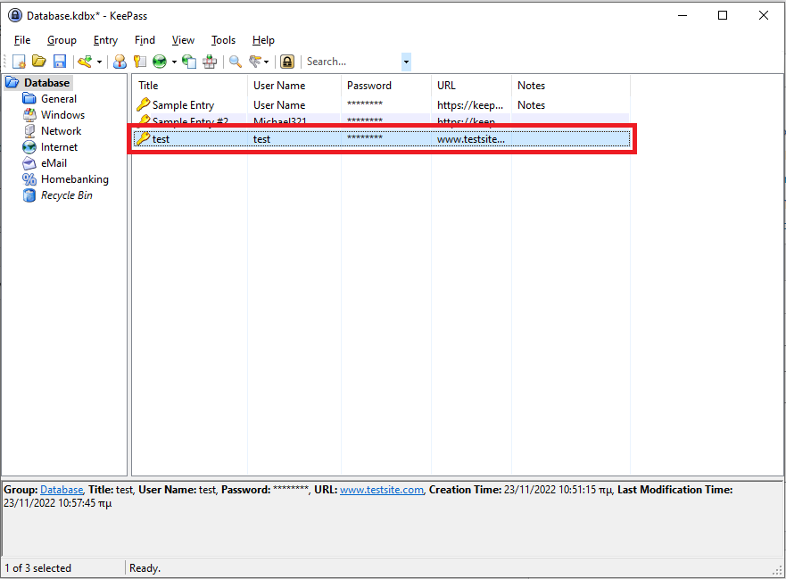Click the Copy User Name toolbar icon

[x=120, y=61]
